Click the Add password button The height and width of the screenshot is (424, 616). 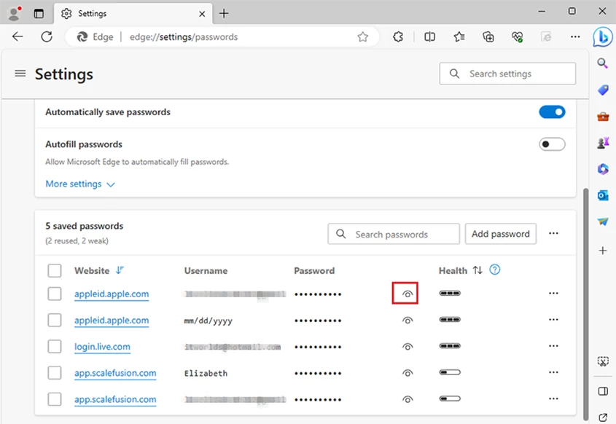click(501, 234)
